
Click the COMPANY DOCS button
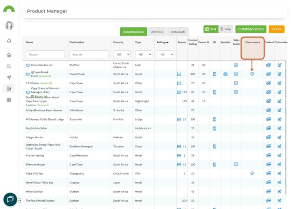[x=251, y=29]
